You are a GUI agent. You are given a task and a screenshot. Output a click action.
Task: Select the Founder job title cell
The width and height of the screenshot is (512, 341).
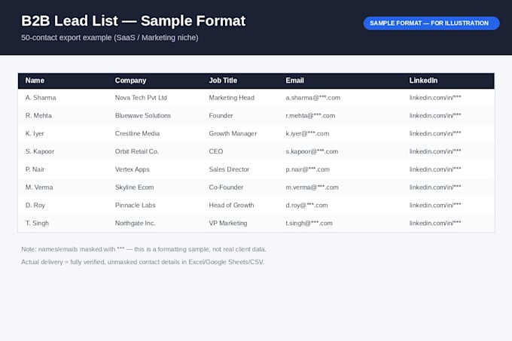[221, 116]
